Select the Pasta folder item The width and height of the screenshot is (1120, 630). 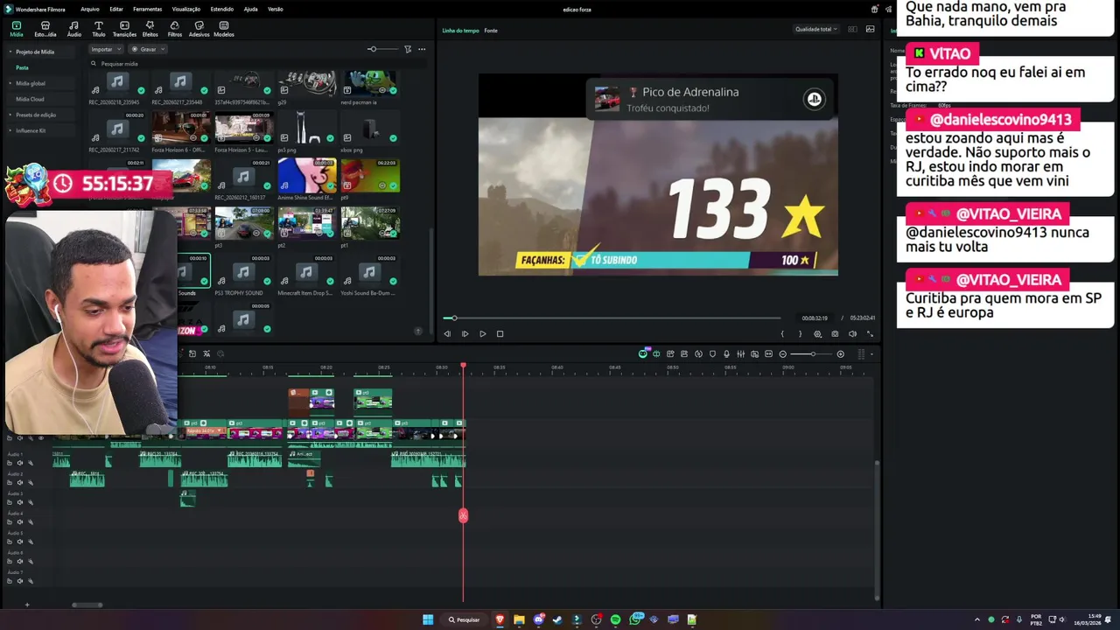[22, 67]
